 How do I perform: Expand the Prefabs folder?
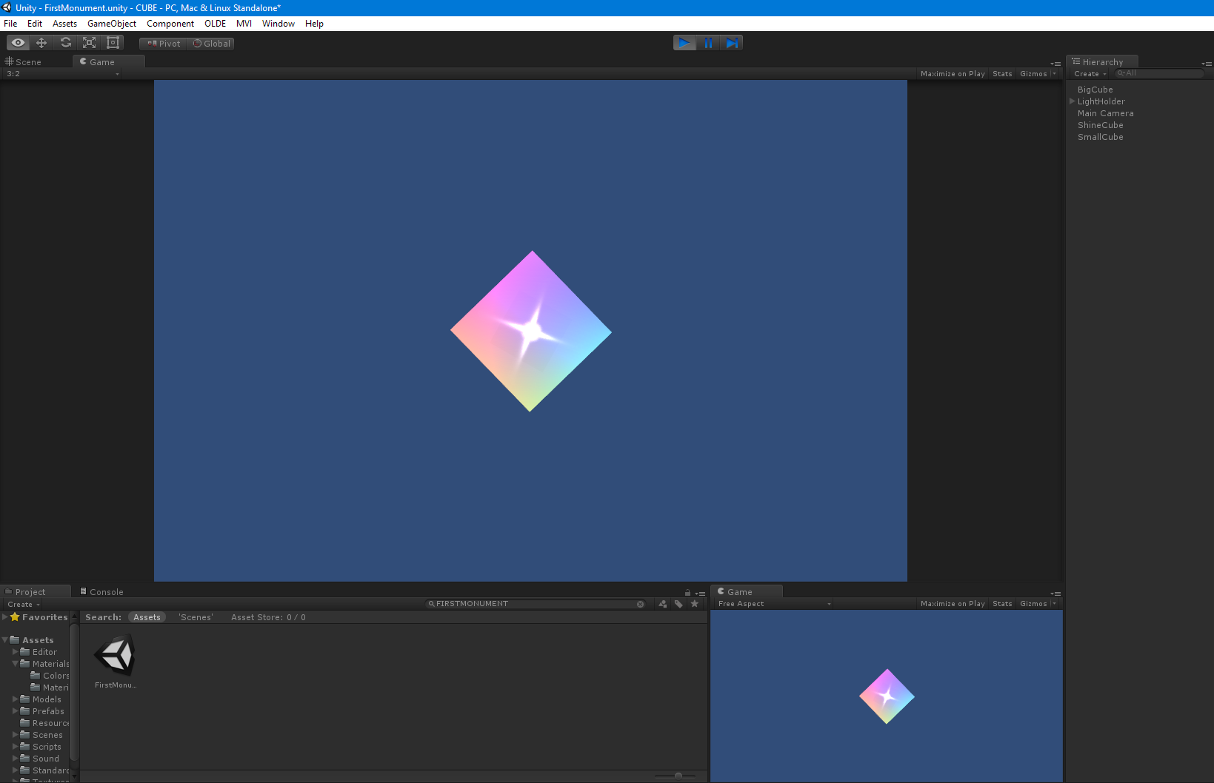[x=16, y=710]
